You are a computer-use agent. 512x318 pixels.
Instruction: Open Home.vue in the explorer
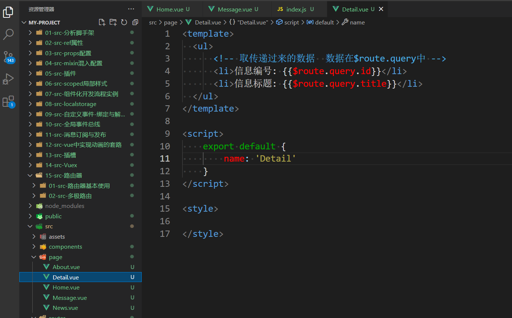81,288
